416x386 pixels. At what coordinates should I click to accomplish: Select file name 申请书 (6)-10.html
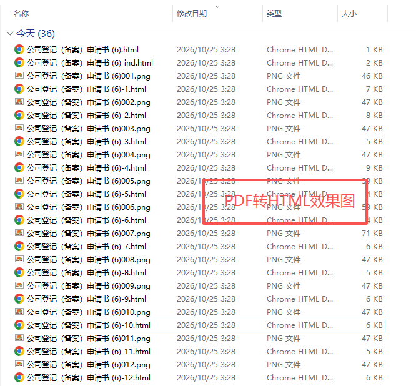click(x=89, y=326)
